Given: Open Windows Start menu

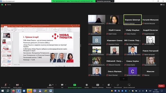Looking at the screenshot, I should pyautogui.click(x=3, y=91).
